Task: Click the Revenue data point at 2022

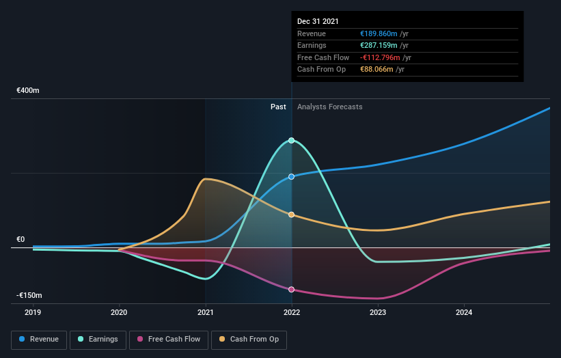Action: click(292, 177)
